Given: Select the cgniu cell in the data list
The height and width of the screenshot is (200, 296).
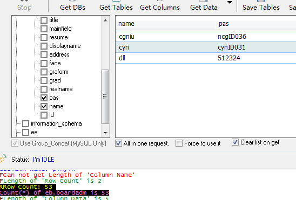Looking at the screenshot, I should click(x=126, y=37).
